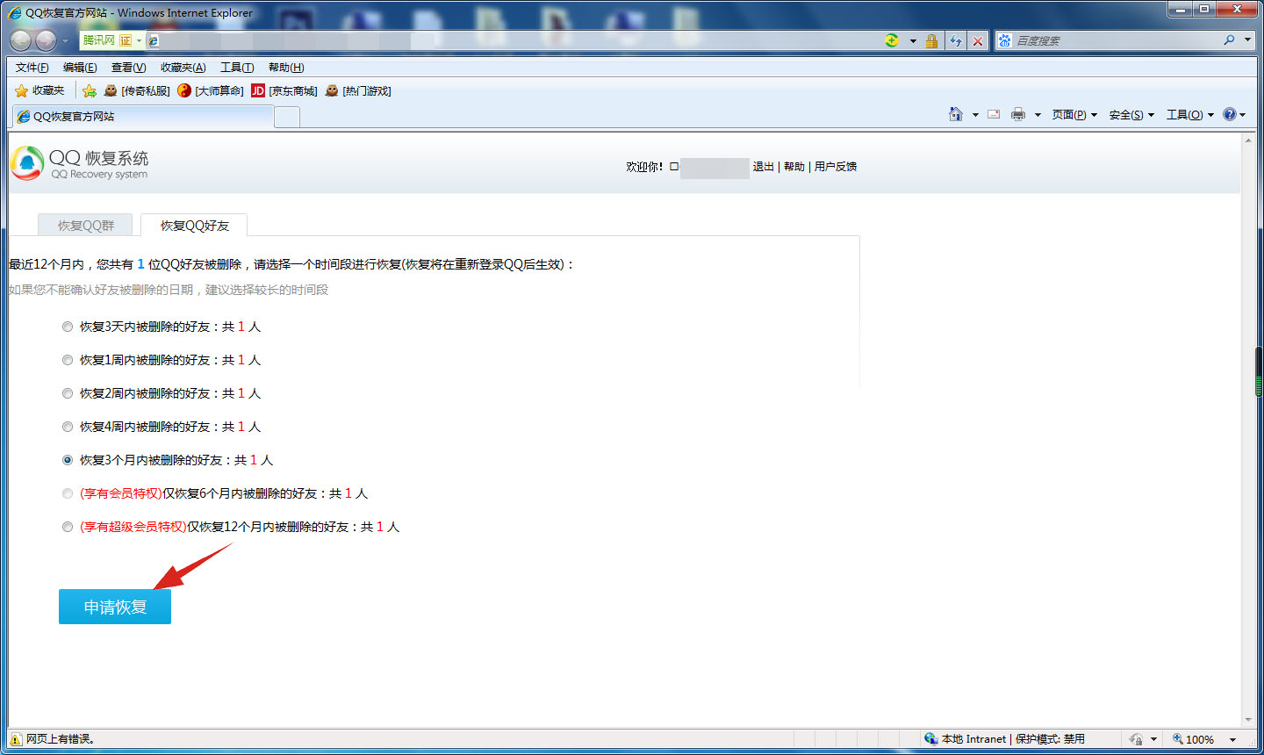Image resolution: width=1264 pixels, height=755 pixels.
Task: Click the Home icon in command bar
Action: pyautogui.click(x=956, y=114)
